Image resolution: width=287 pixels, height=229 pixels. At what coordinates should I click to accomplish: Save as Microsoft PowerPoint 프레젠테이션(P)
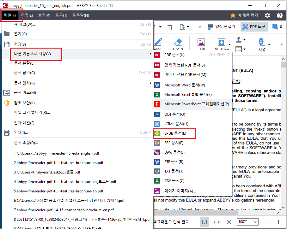point(192,104)
